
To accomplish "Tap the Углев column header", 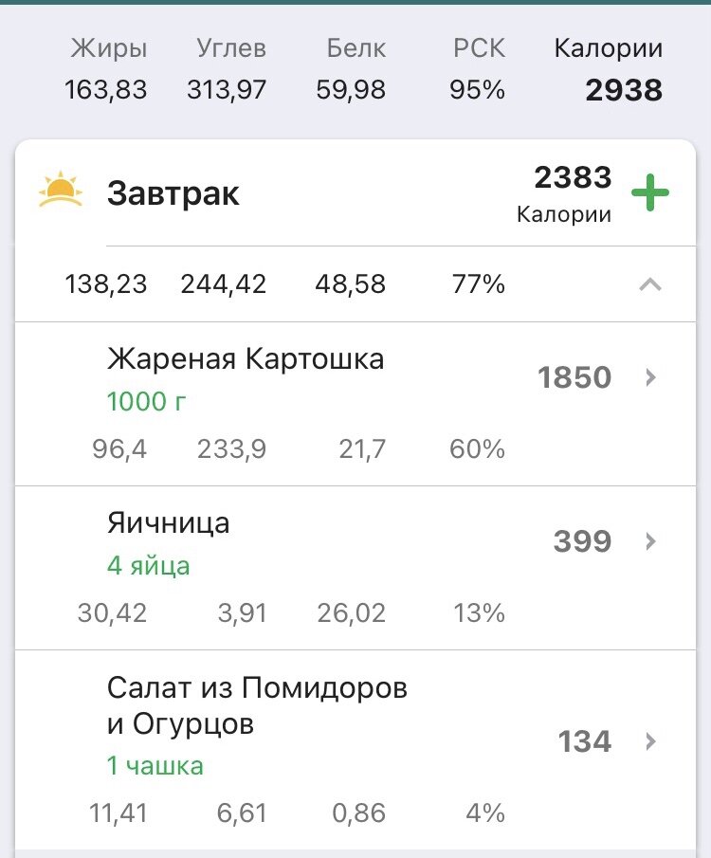I will 231,48.
